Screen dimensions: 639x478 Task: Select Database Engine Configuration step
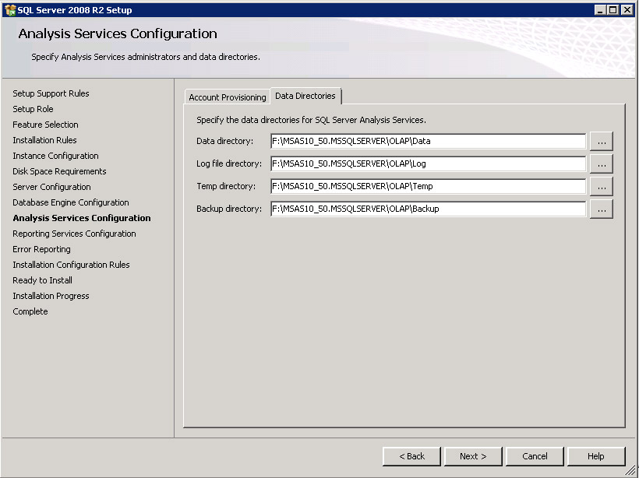71,202
